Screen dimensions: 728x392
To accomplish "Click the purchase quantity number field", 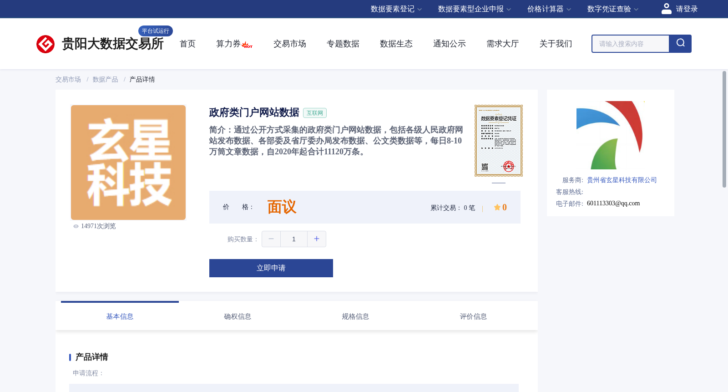I will point(294,239).
